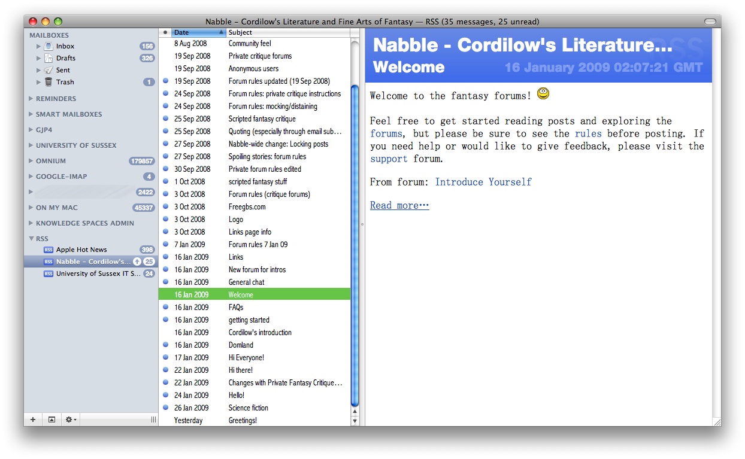
Task: Expand the Inbox disclosure triangle
Action: pos(39,46)
